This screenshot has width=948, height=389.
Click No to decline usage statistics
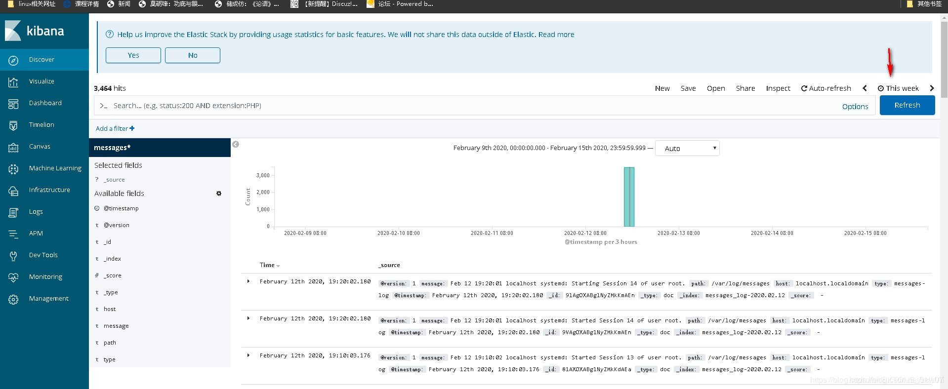pyautogui.click(x=193, y=55)
